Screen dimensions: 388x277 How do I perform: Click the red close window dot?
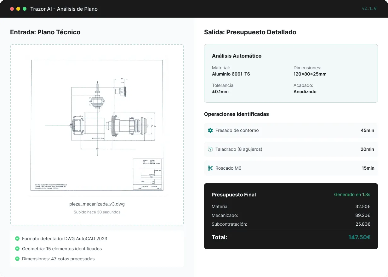[12, 9]
